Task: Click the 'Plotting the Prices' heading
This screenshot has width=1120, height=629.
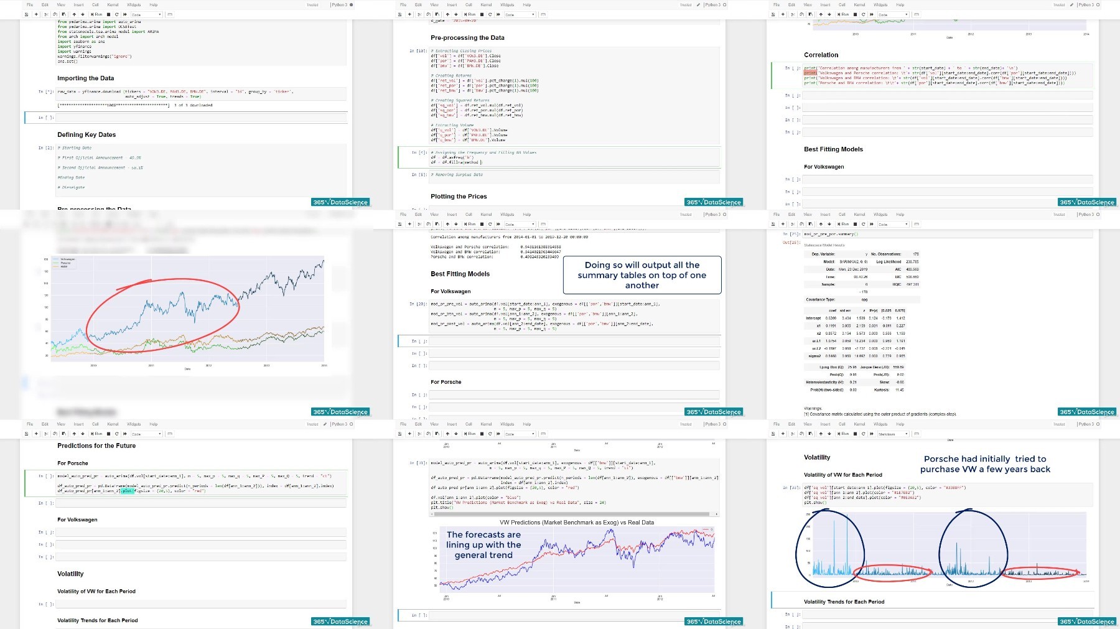Action: [x=459, y=197]
